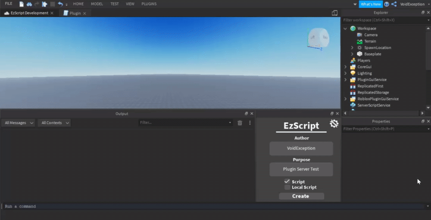Select Camera in Explorer
This screenshot has width=431, height=220.
pyautogui.click(x=371, y=35)
